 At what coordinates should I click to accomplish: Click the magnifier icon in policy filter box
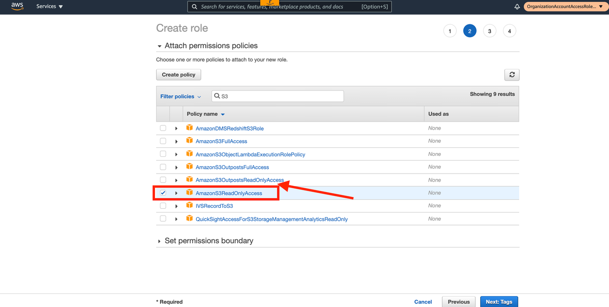(x=217, y=96)
